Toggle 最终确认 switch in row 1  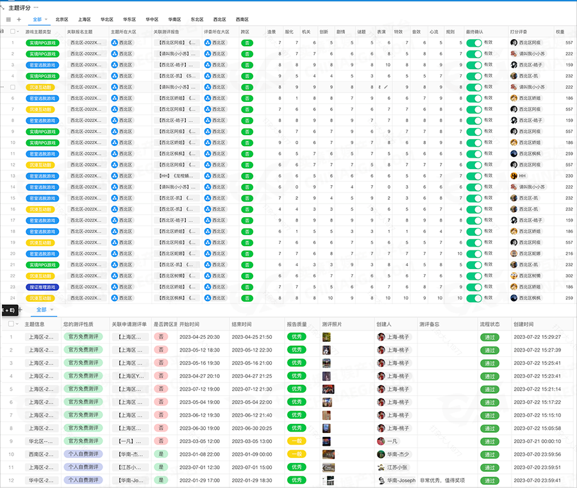point(474,43)
